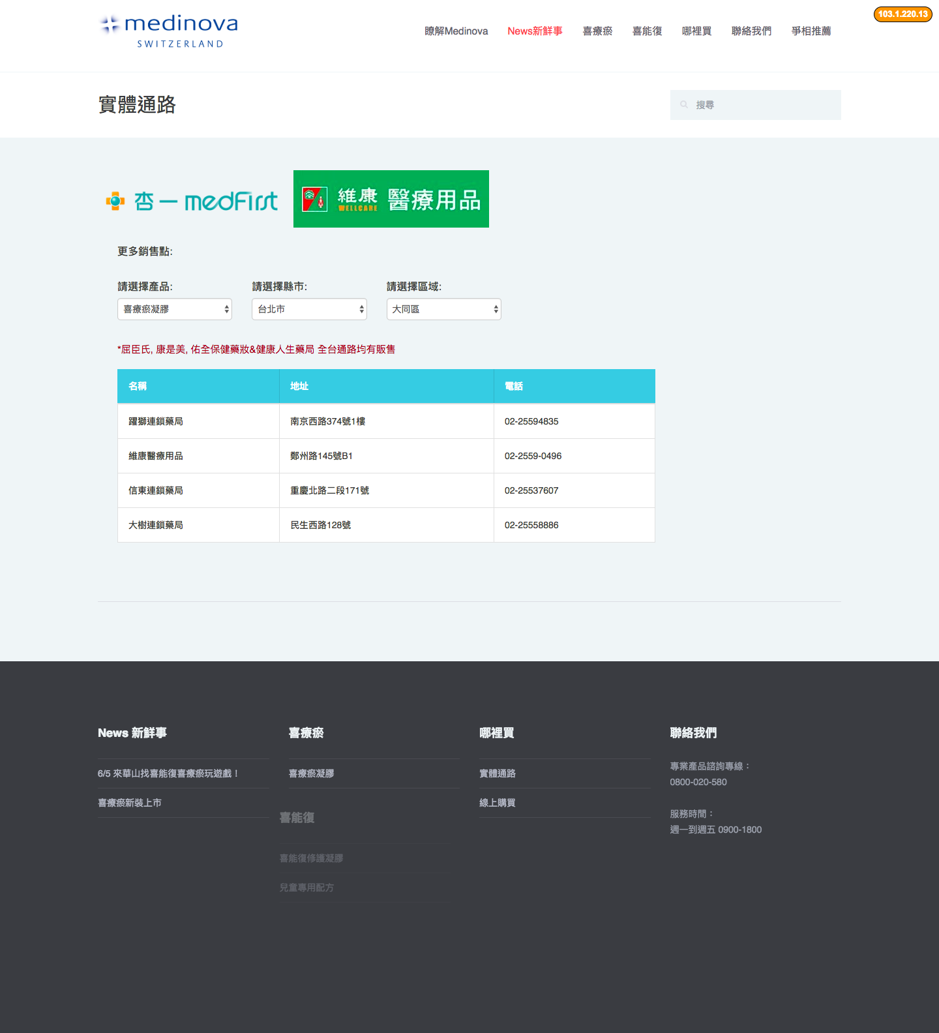Open the district dropdown showing 大同區
This screenshot has width=939, height=1033.
[x=443, y=309]
